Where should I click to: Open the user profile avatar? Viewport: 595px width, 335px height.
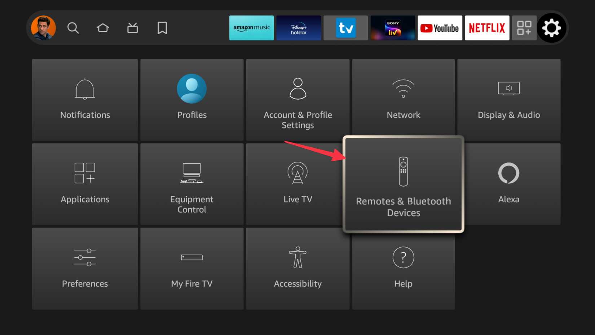pos(43,28)
